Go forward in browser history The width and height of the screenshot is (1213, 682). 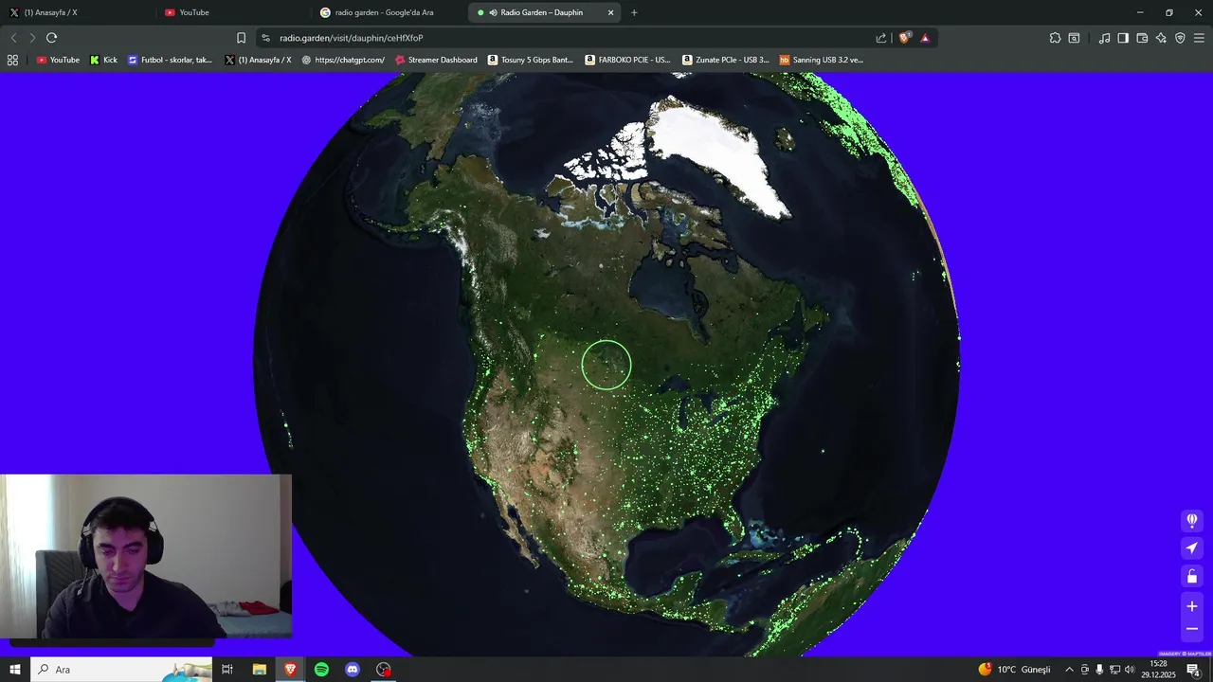pos(32,38)
